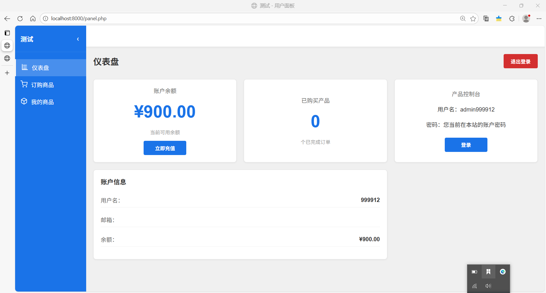
Task: Open the collections icon in toolbar
Action: coord(486,19)
